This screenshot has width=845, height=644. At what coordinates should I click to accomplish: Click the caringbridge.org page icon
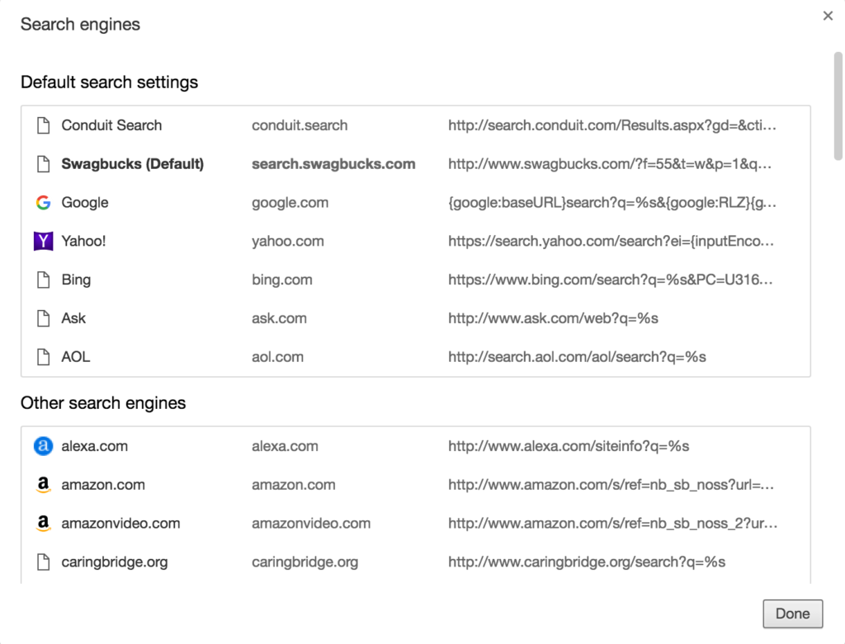pyautogui.click(x=43, y=562)
